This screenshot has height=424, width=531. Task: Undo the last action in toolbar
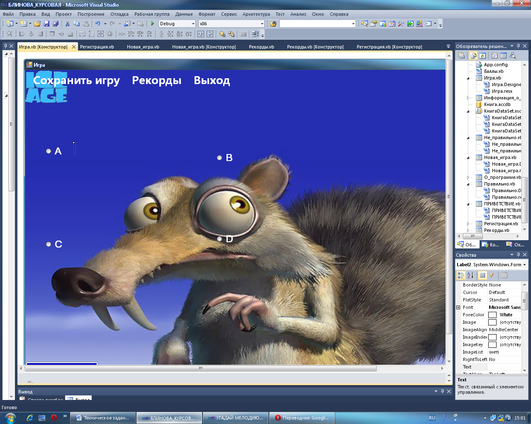coord(97,24)
